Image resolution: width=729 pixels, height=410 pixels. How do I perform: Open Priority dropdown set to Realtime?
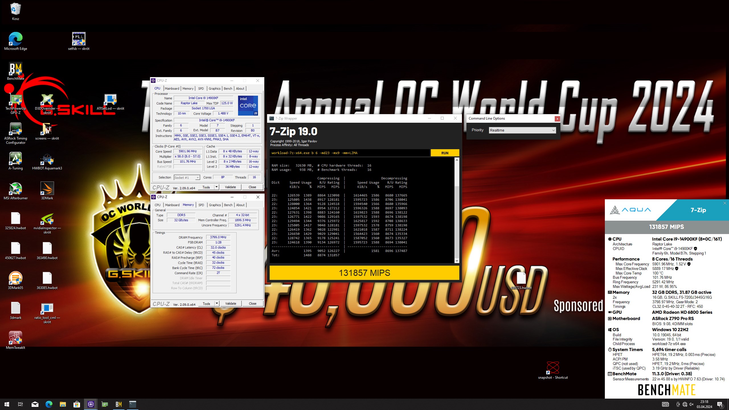522,130
